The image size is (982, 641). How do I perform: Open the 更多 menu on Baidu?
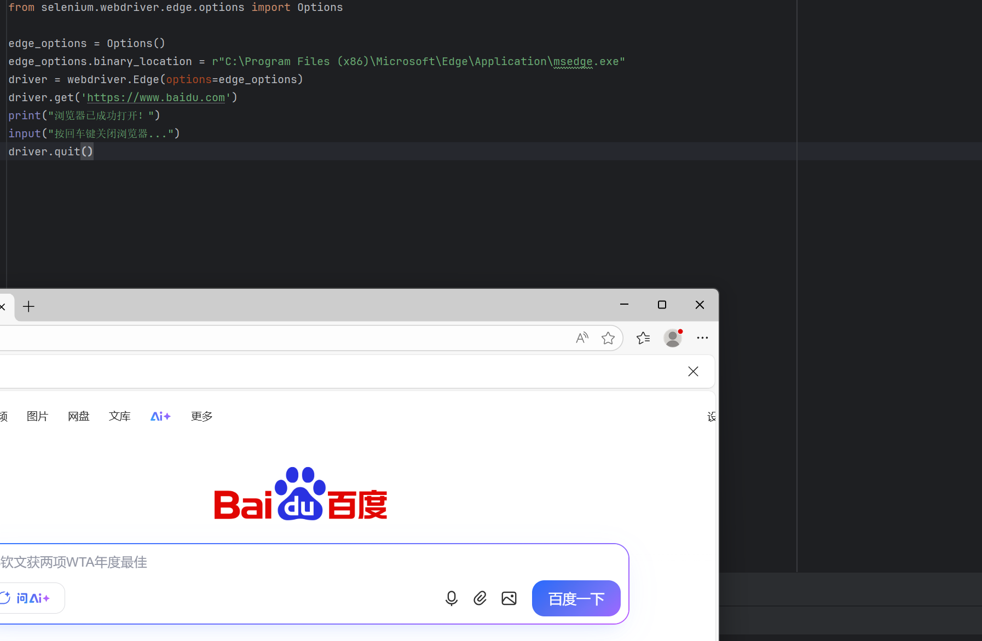(202, 416)
